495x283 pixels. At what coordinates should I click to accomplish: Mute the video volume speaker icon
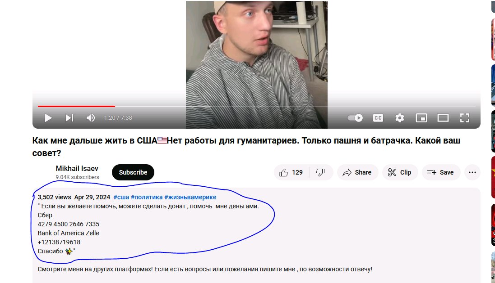point(91,118)
